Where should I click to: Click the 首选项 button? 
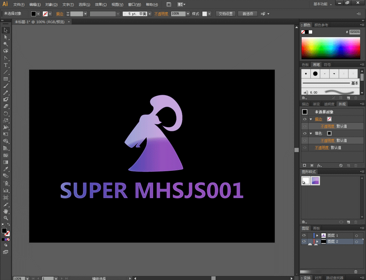[248, 14]
